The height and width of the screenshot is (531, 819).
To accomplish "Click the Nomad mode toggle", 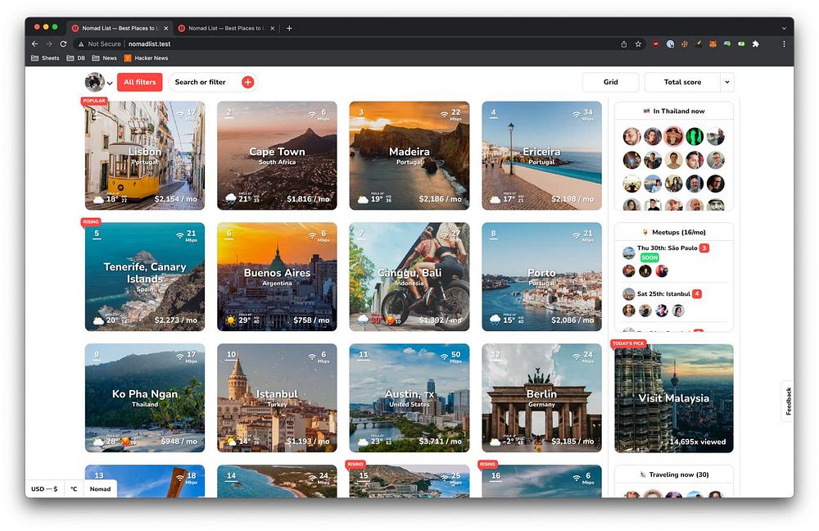I will 100,489.
